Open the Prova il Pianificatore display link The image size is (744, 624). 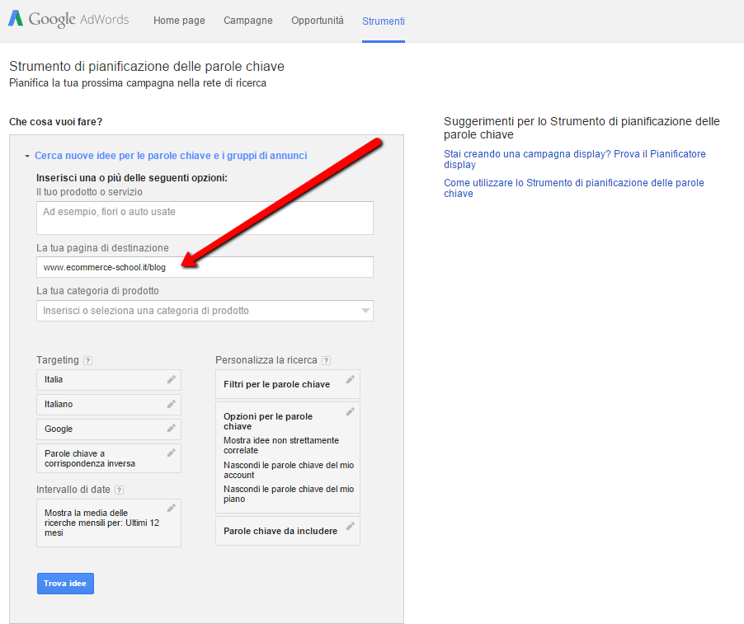(x=574, y=159)
